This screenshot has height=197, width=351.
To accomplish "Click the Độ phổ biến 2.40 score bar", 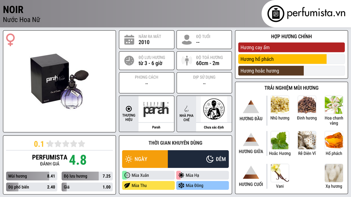I will pos(32,187).
